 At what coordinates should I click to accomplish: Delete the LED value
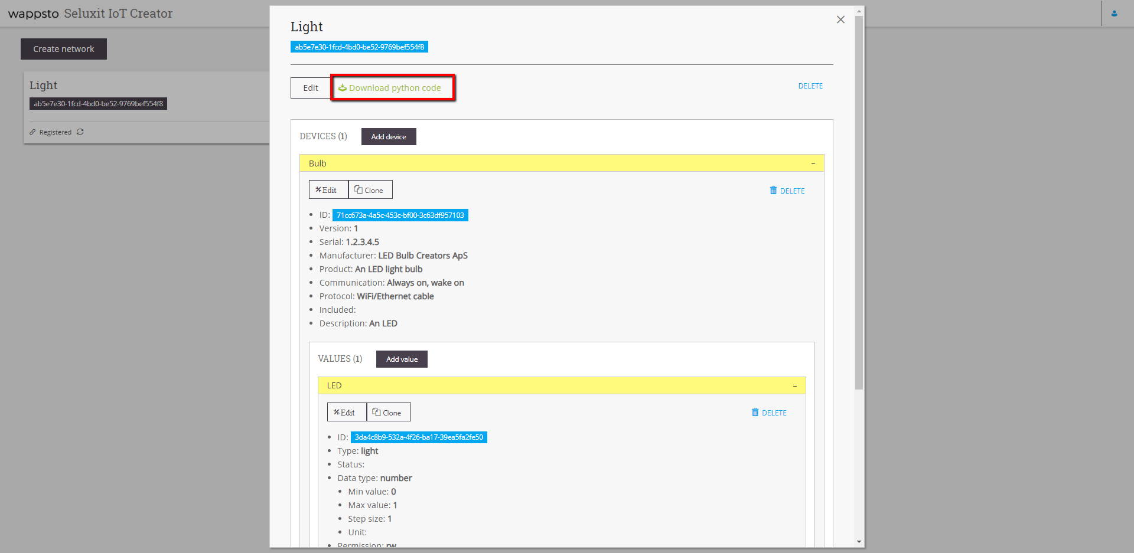click(769, 413)
